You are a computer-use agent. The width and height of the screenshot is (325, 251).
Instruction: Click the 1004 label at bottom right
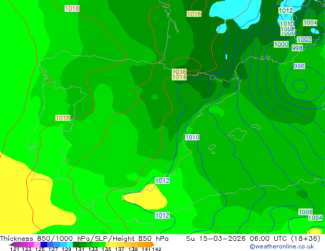pyautogui.click(x=315, y=218)
